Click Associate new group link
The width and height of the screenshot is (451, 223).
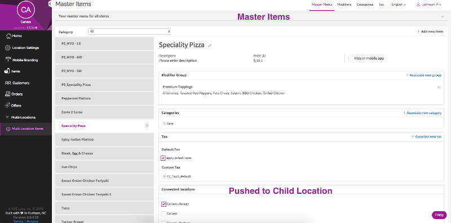point(423,75)
